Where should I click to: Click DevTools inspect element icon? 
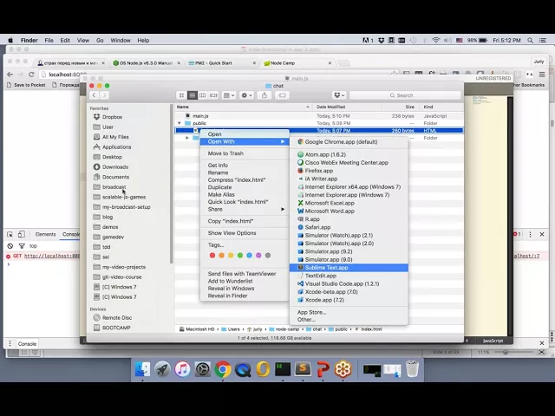[10, 234]
